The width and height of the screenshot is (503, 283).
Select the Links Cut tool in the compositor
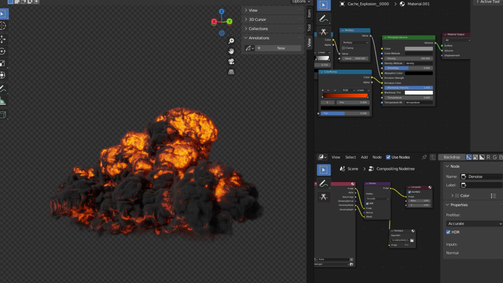click(324, 197)
